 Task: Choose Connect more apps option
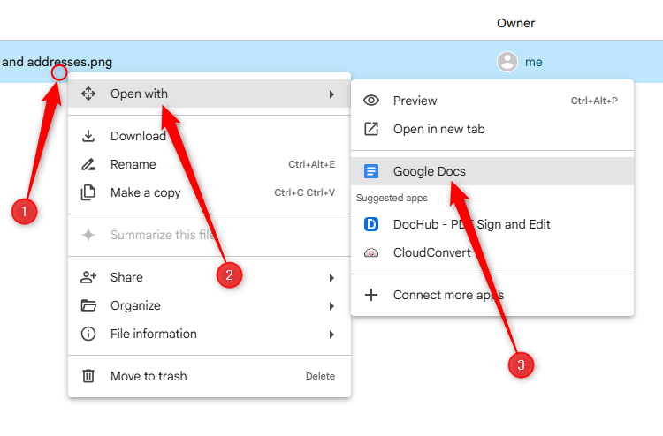coord(448,295)
